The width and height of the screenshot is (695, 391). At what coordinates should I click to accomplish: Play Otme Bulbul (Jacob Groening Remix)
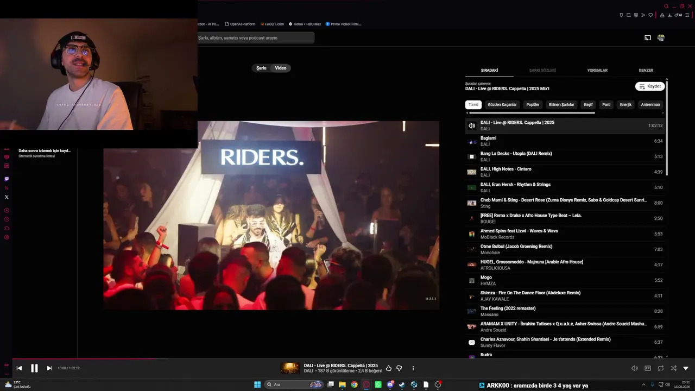click(x=565, y=249)
